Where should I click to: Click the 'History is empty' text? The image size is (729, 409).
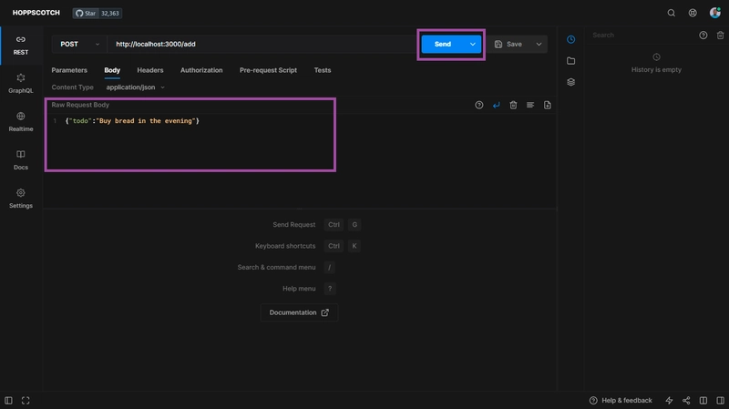(x=656, y=70)
